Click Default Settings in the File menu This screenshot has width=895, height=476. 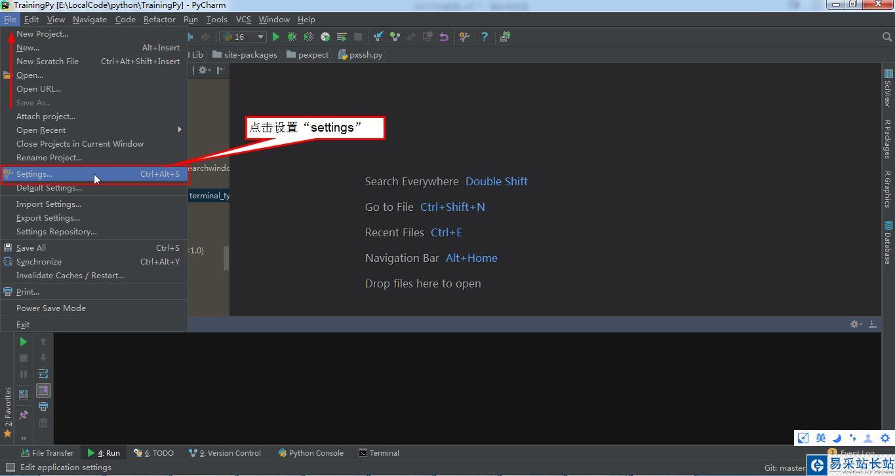(94, 188)
